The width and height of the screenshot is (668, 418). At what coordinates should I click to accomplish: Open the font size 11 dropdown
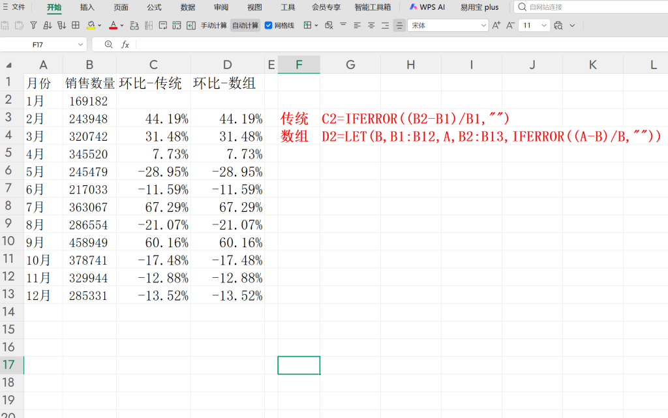point(543,25)
